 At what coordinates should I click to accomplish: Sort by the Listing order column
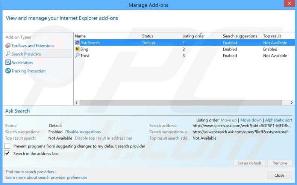tap(193, 36)
